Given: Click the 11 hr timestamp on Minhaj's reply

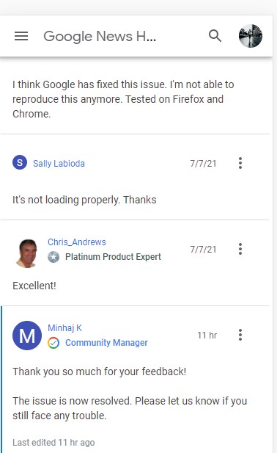Looking at the screenshot, I should pyautogui.click(x=207, y=335).
